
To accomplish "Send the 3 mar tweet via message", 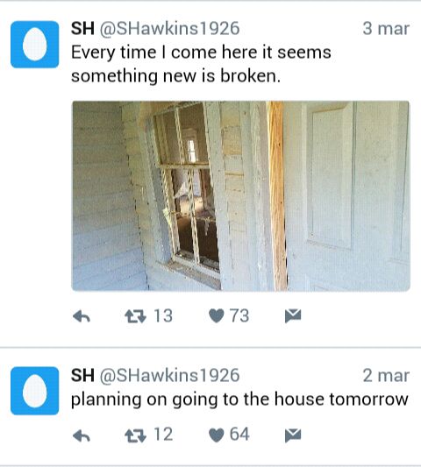I will pos(293,316).
